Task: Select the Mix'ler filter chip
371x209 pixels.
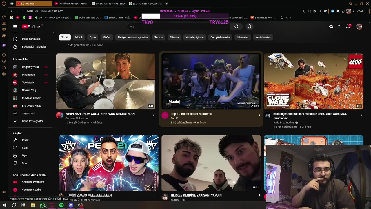Action: click(107, 37)
